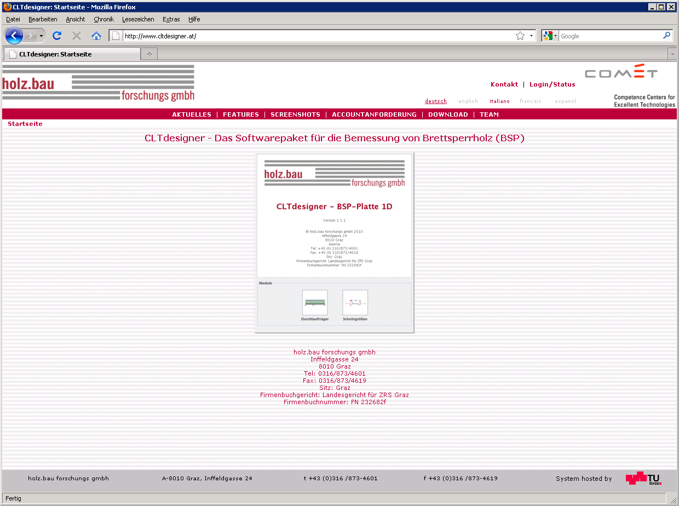This screenshot has height=506, width=679.
Task: Open the SCREENSHOTS navigation link
Action: [x=295, y=114]
